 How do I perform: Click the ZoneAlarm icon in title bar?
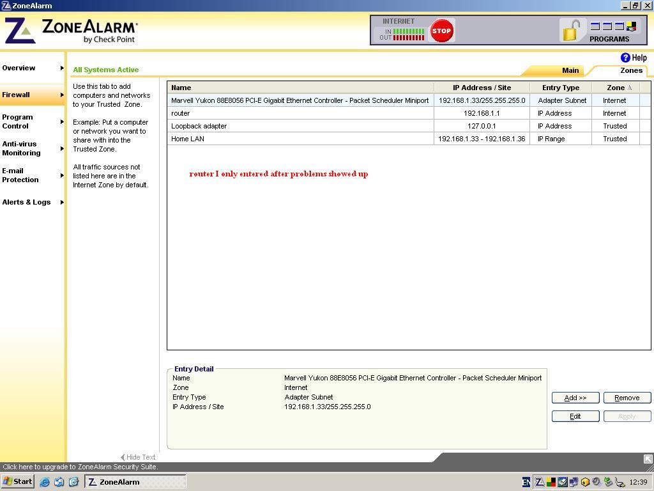click(6, 5)
